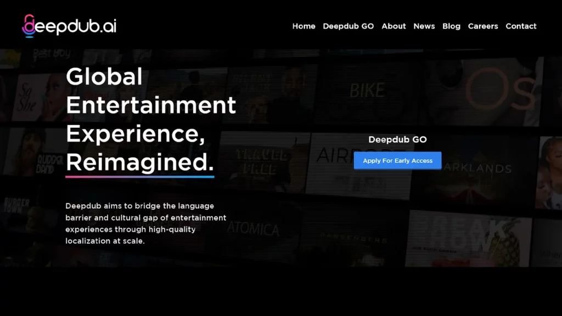The width and height of the screenshot is (562, 316).
Task: Click the Global Entertainment headline text
Action: click(x=150, y=90)
